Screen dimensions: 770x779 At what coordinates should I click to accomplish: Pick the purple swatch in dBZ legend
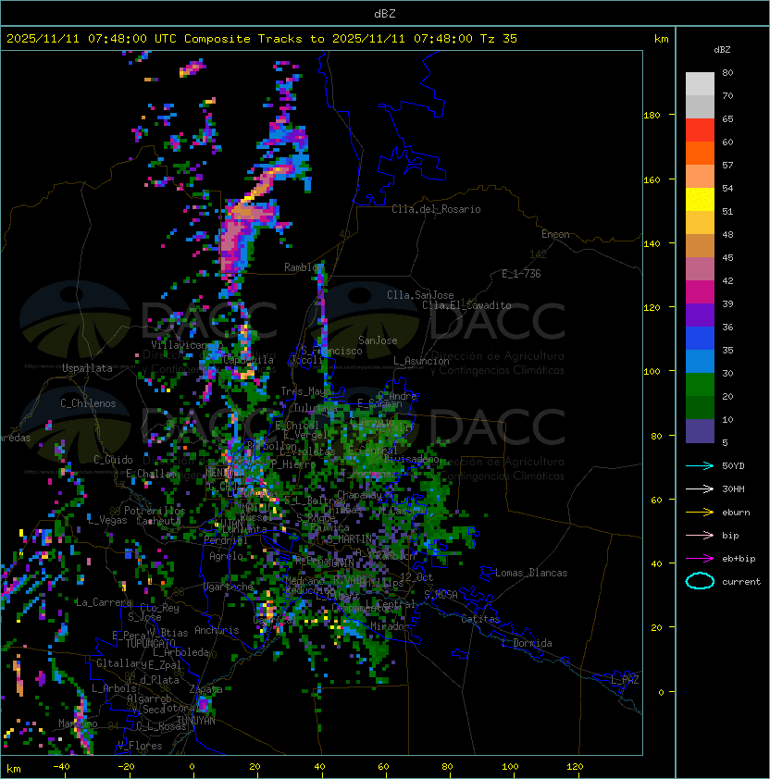pos(700,315)
